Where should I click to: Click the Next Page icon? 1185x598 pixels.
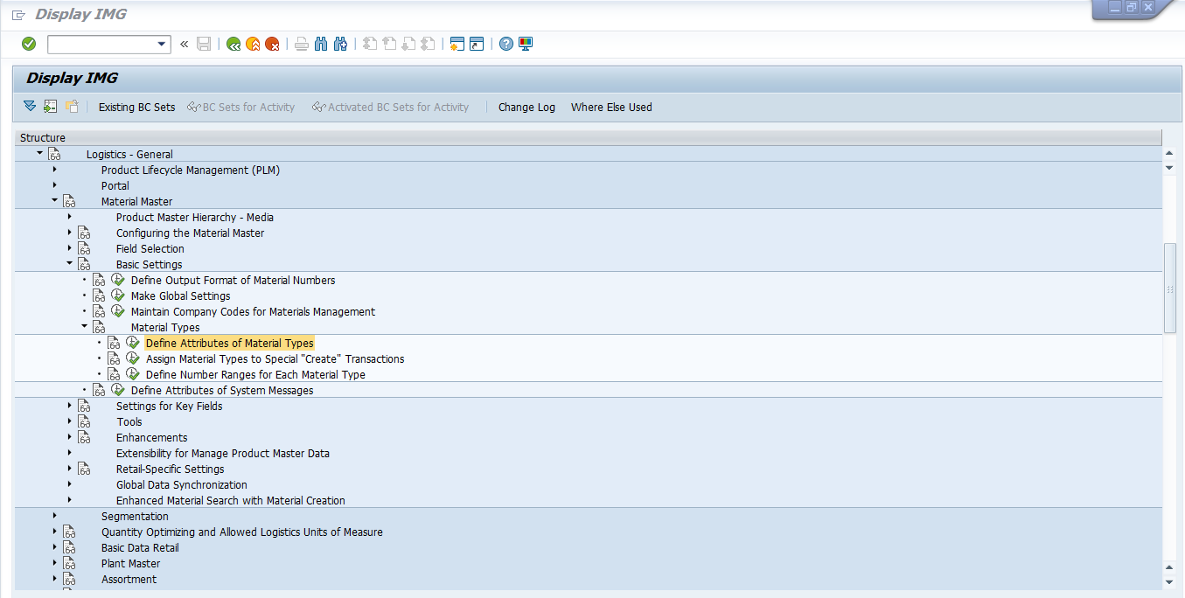408,44
